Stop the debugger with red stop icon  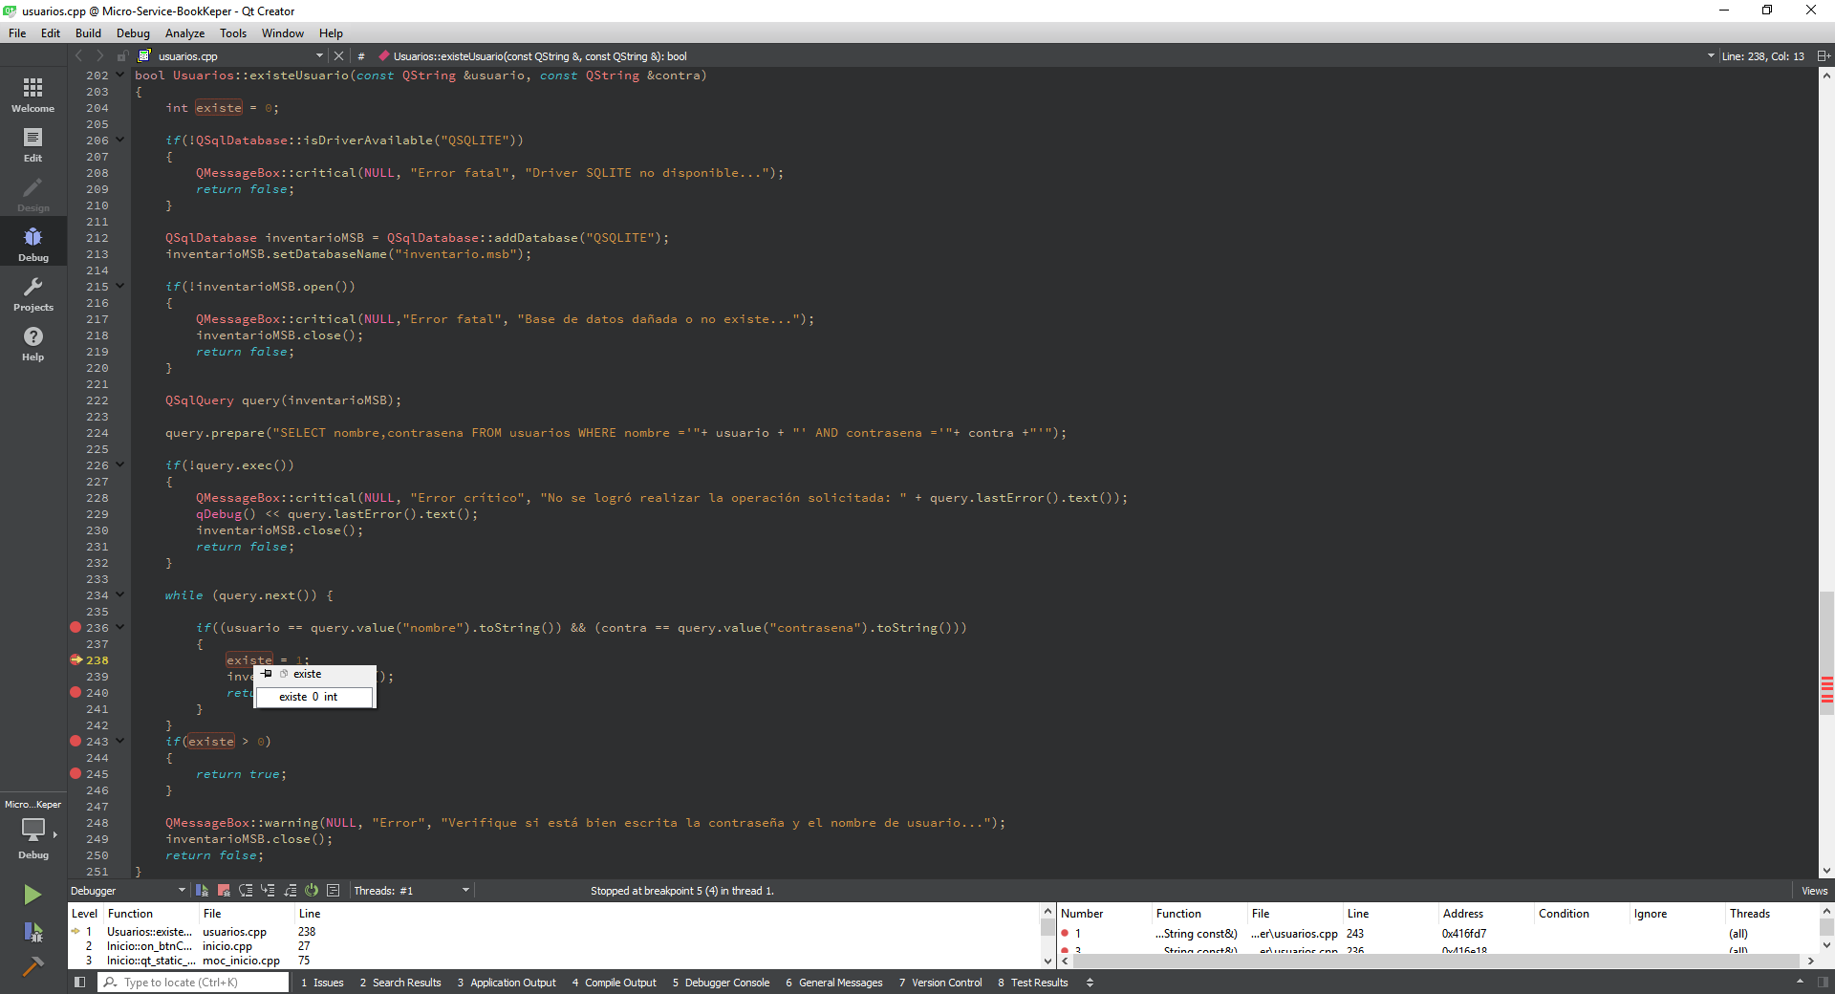[x=224, y=890]
